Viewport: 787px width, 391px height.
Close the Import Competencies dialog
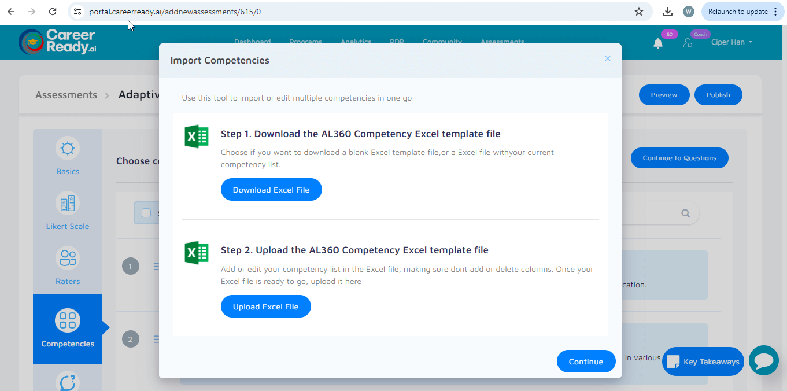pyautogui.click(x=607, y=58)
